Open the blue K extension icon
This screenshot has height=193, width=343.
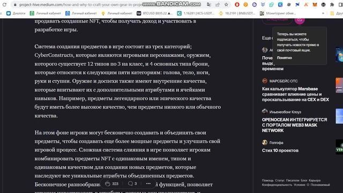280,5
